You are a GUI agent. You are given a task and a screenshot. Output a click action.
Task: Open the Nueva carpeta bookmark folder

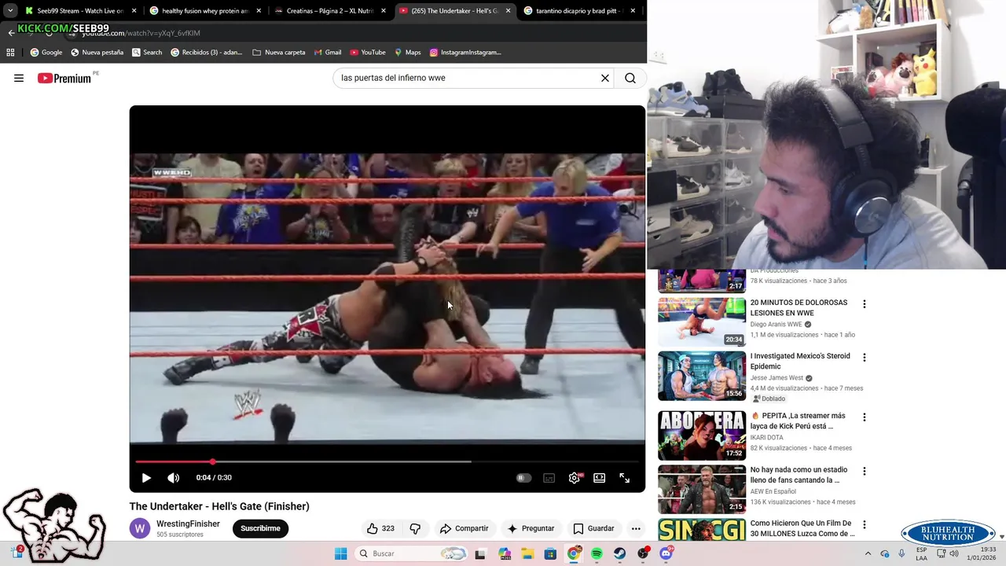(279, 53)
